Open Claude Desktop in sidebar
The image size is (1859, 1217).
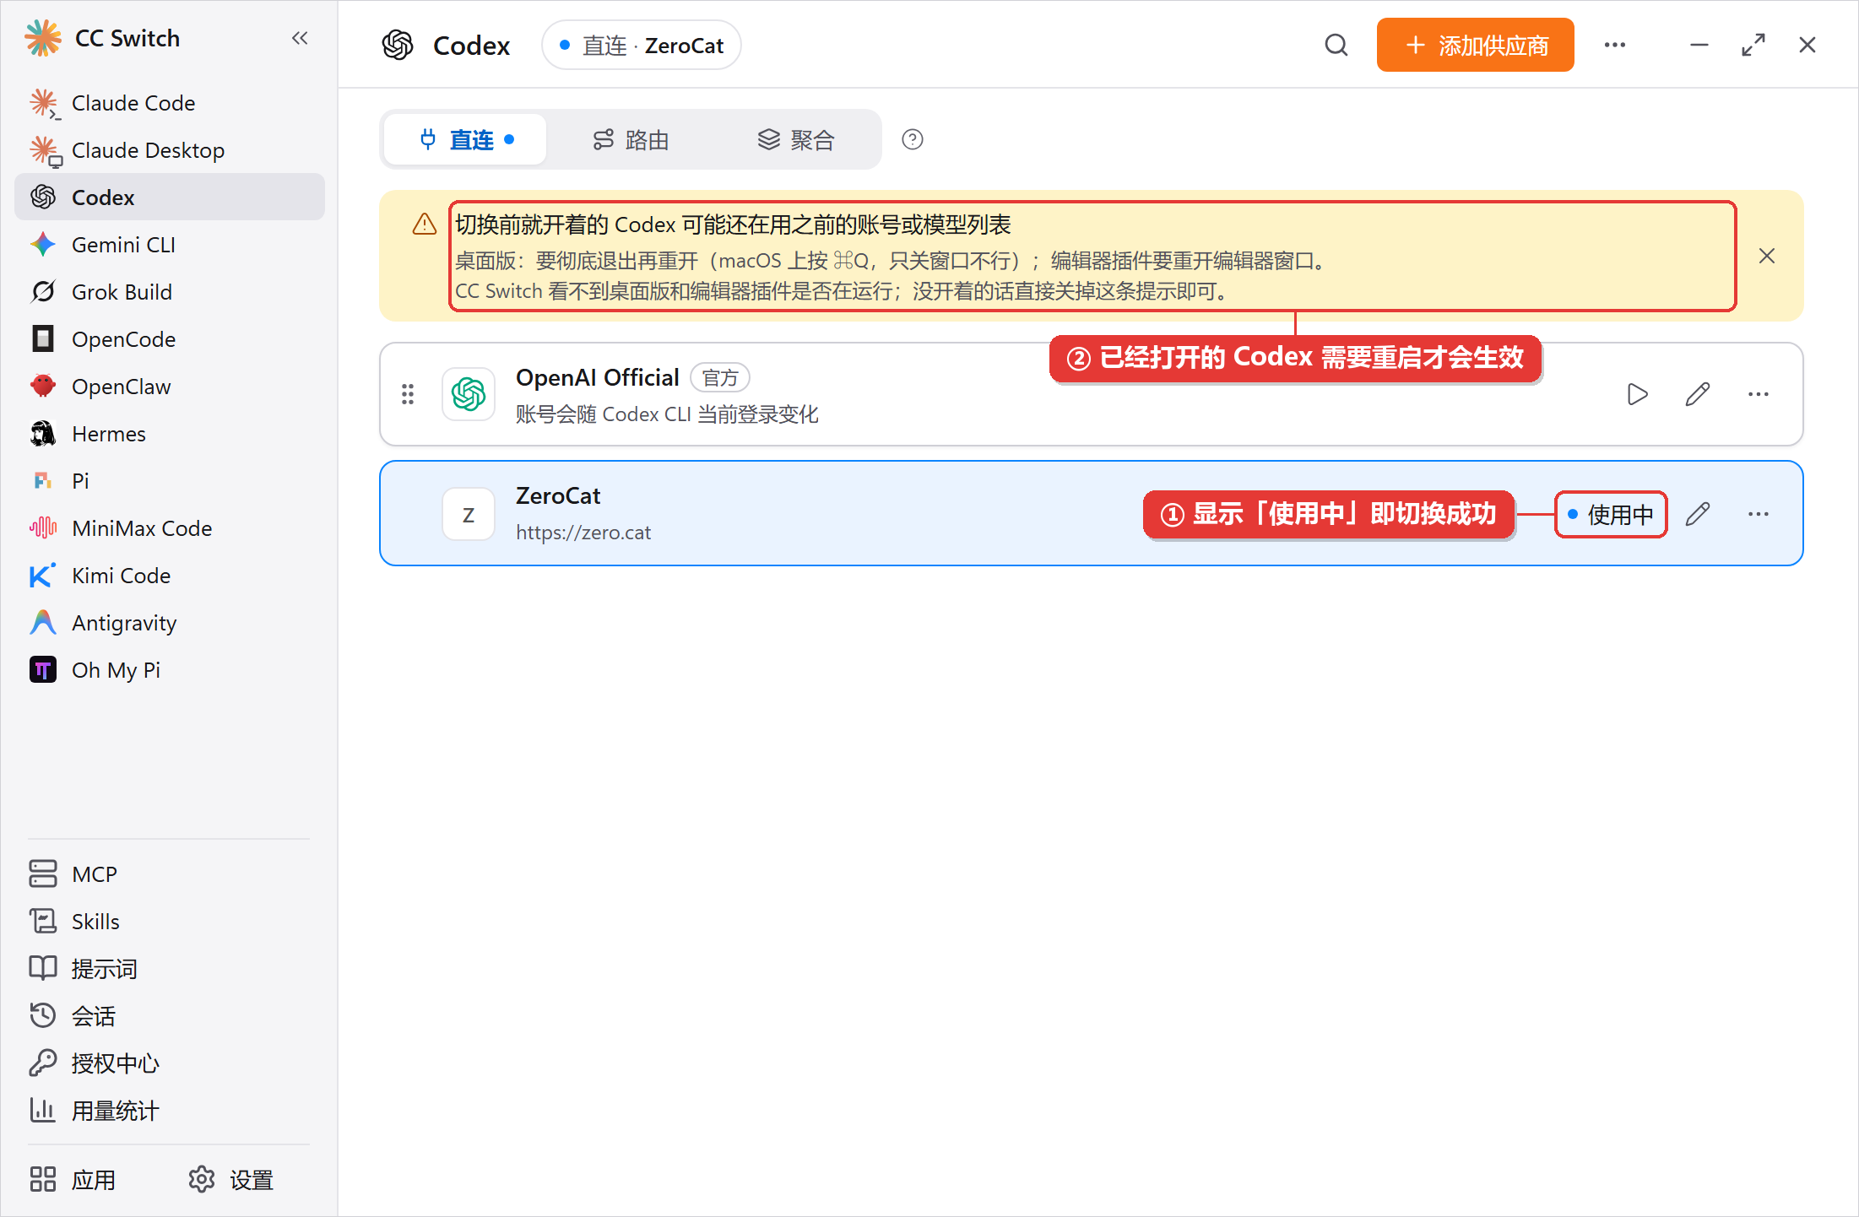point(170,150)
